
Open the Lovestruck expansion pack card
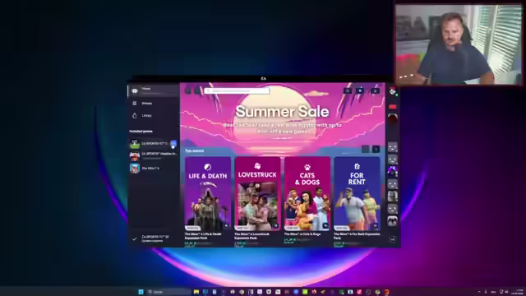[257, 194]
